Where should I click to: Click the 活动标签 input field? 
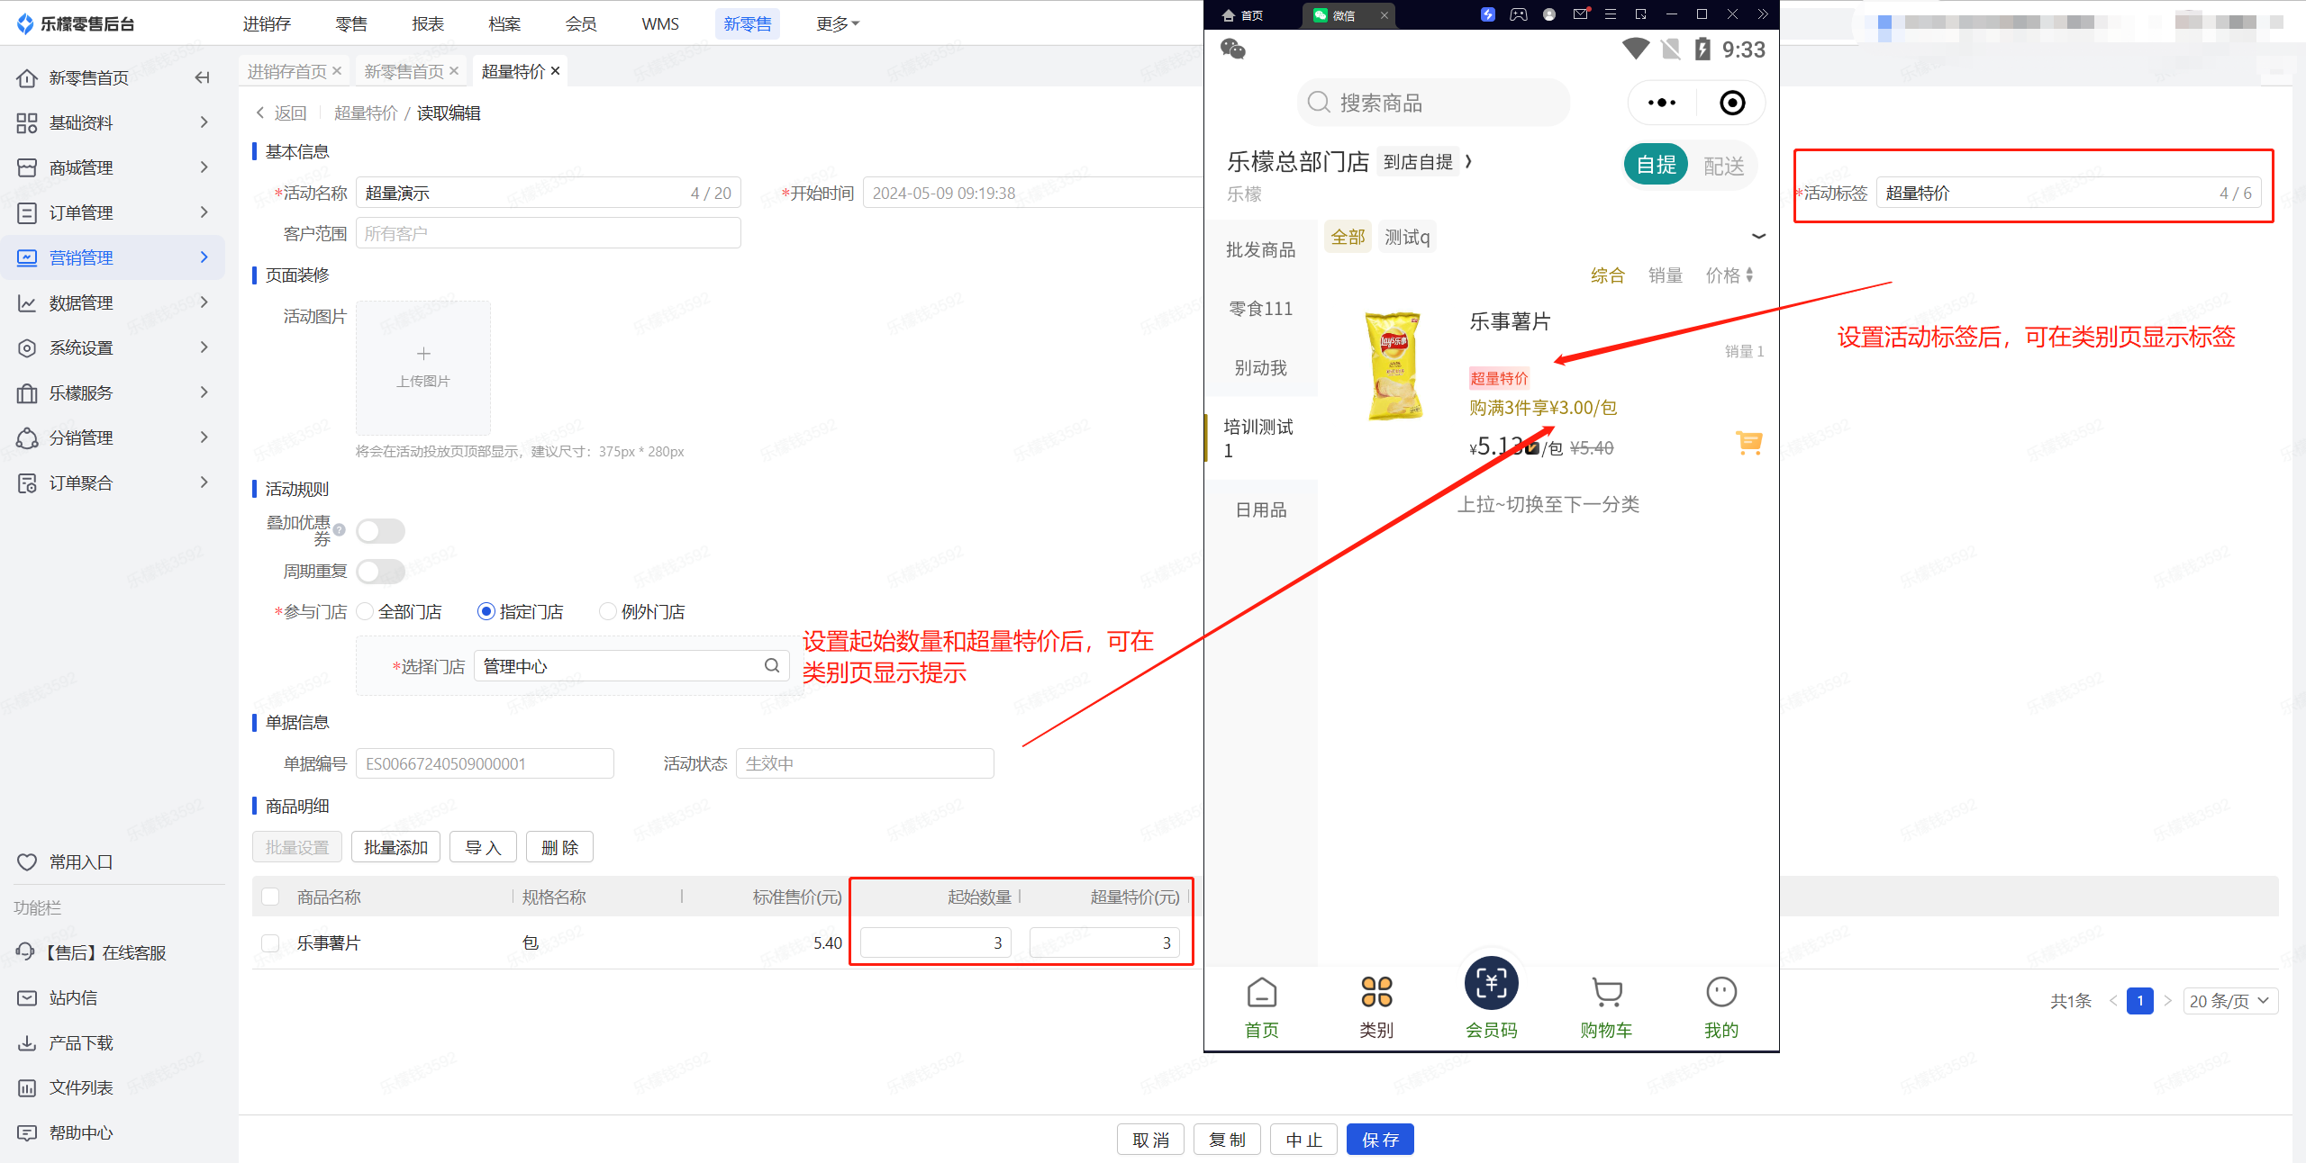point(2068,193)
